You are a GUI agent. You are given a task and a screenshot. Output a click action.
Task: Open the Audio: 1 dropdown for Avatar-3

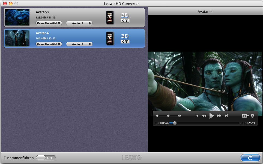tap(79, 23)
